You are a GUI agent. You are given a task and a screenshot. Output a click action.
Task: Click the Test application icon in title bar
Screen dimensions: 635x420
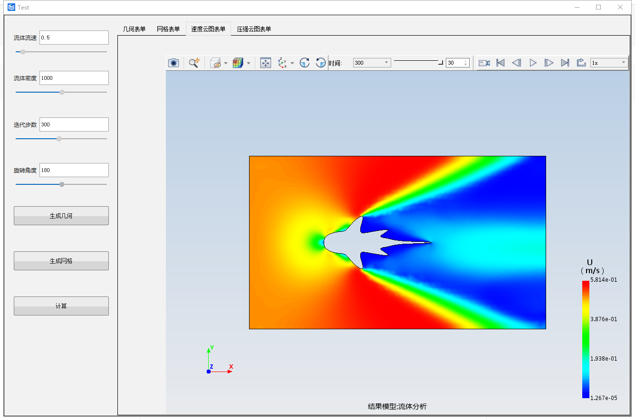point(11,7)
